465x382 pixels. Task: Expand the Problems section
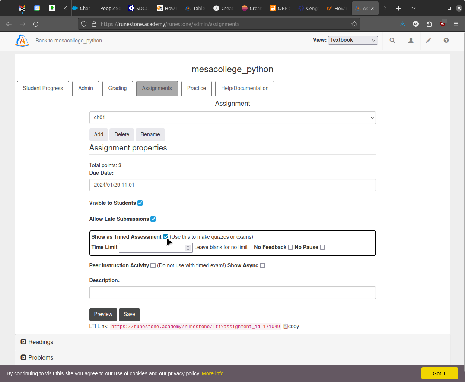[36, 357]
